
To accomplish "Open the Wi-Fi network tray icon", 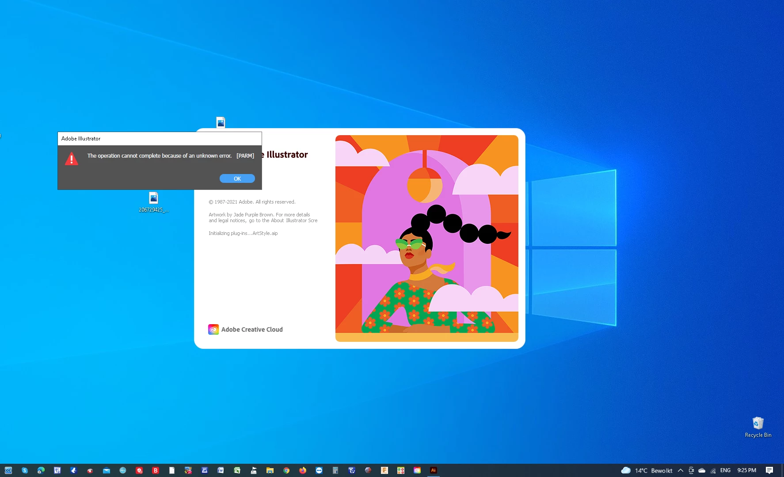I will point(713,470).
